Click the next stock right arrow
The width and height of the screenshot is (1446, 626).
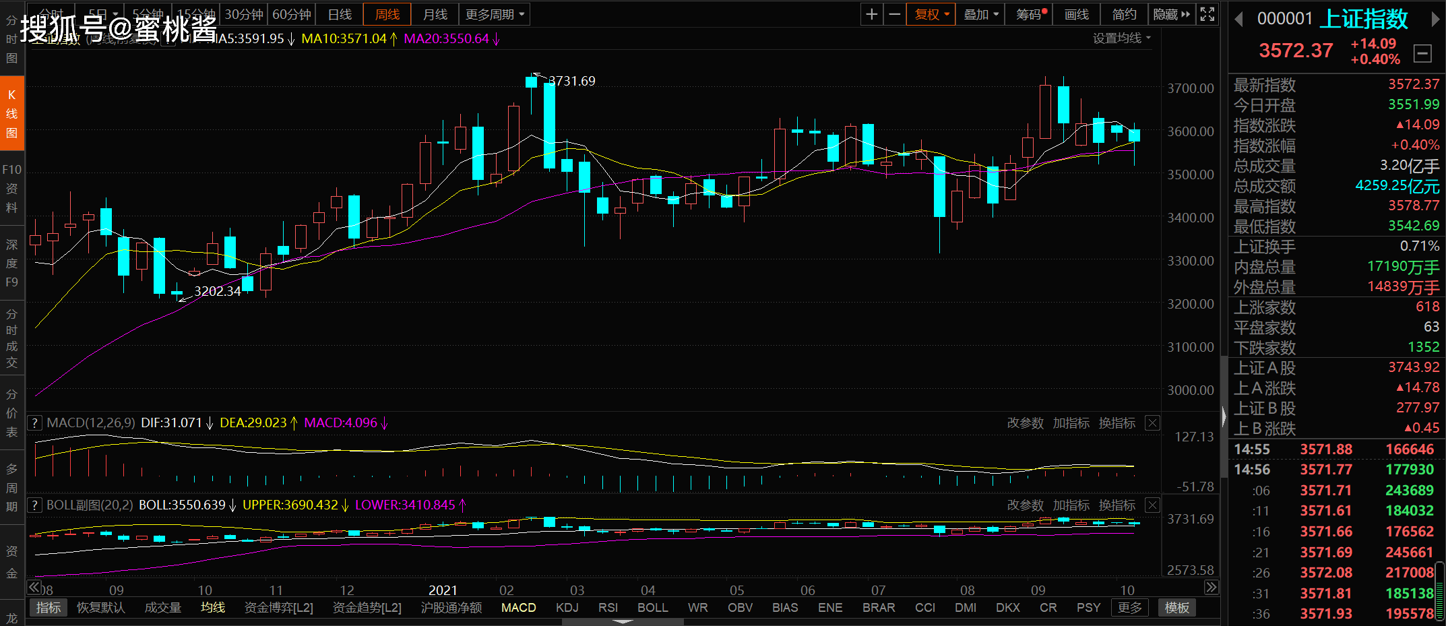[1435, 20]
